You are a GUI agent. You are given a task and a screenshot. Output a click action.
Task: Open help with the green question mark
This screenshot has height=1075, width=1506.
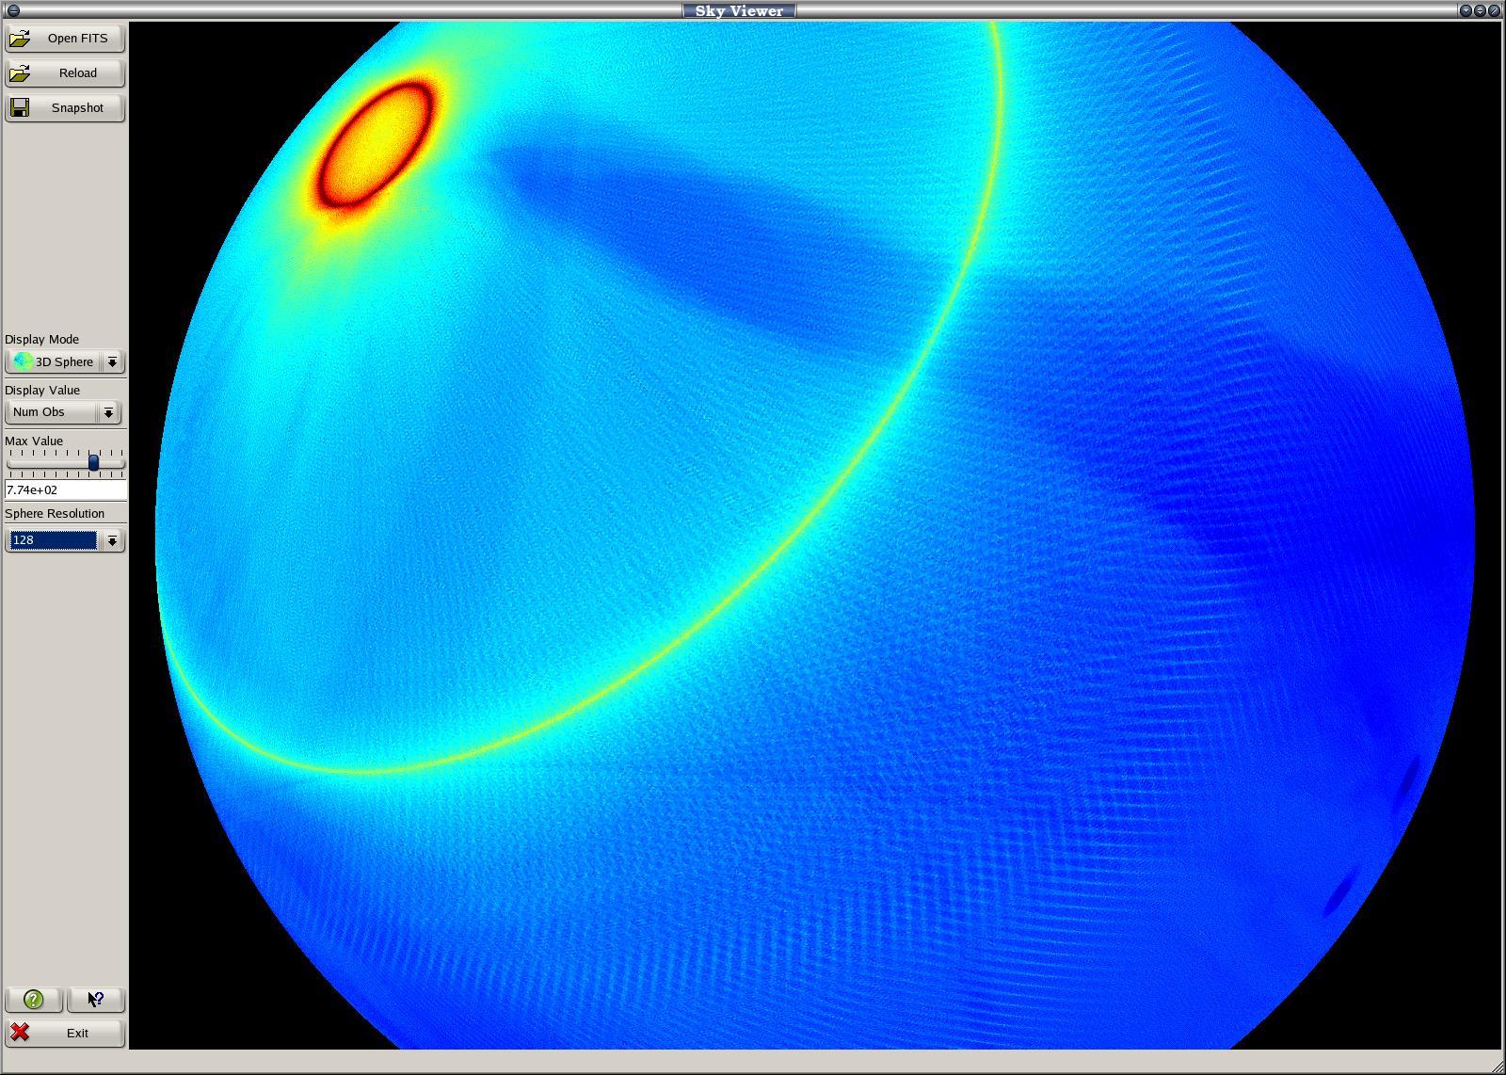click(x=33, y=1000)
